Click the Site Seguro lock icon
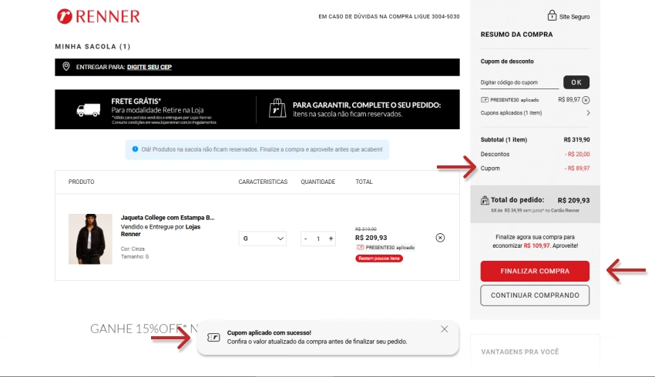Screen dimensions: 655x377 pos(552,15)
